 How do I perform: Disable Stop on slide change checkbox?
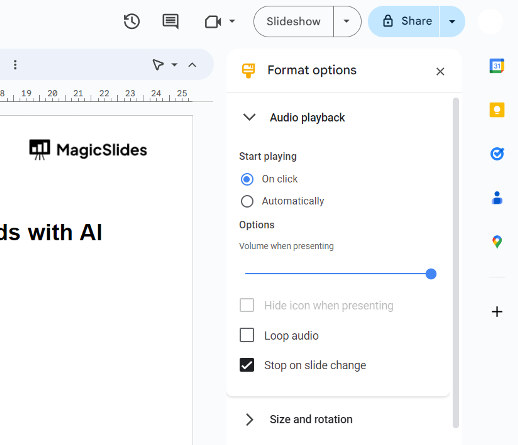coord(246,365)
